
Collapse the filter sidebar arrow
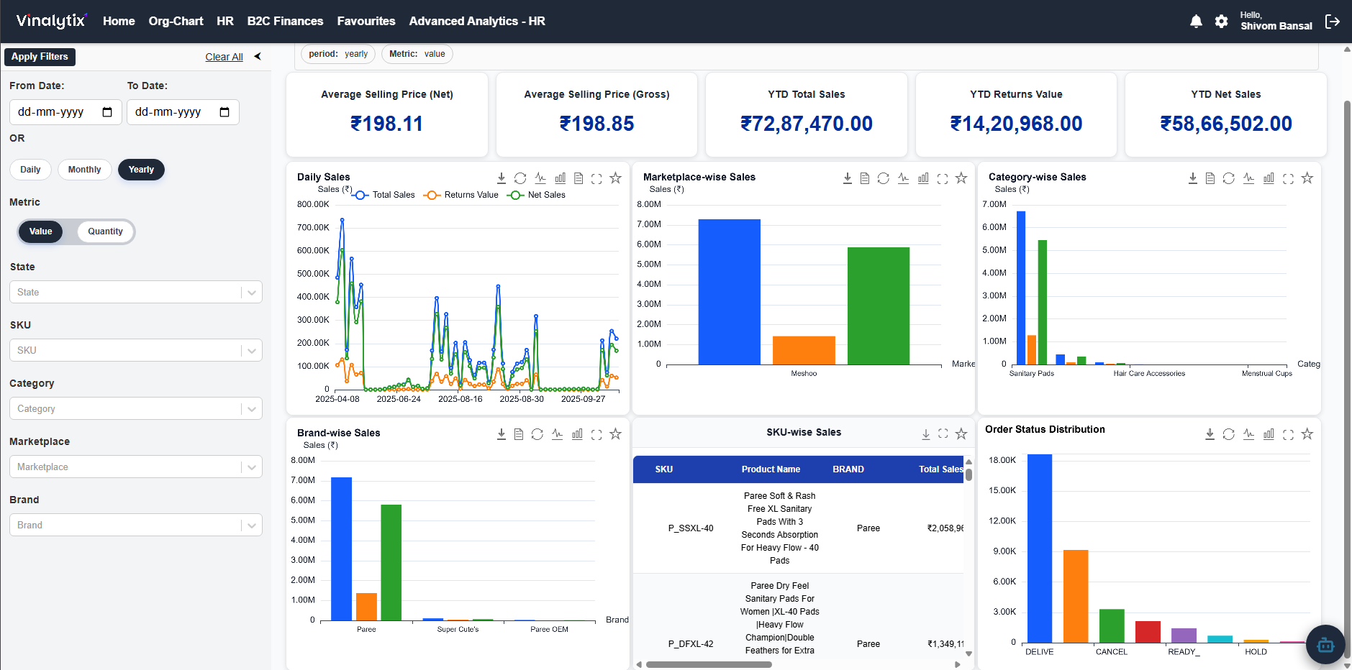point(258,56)
